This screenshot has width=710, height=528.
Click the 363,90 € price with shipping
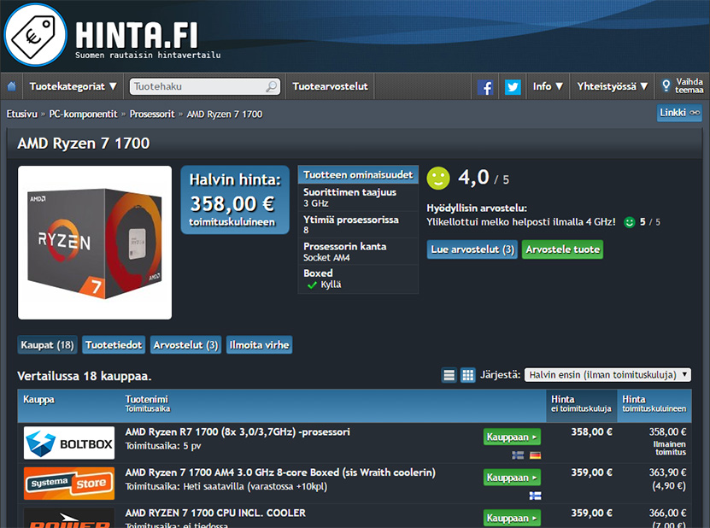coord(667,472)
